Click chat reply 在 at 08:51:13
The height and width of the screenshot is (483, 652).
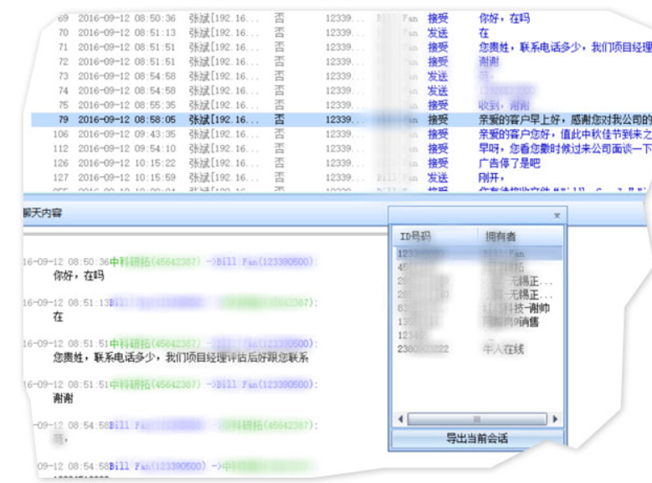tap(59, 316)
